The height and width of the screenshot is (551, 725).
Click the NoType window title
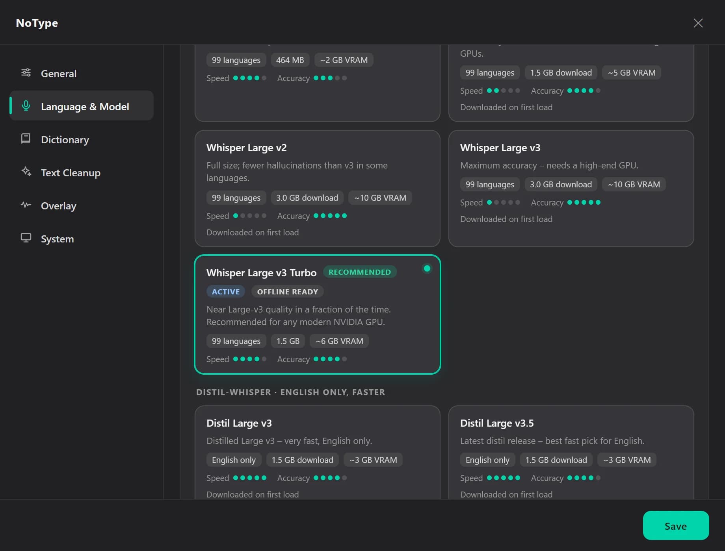tap(37, 23)
